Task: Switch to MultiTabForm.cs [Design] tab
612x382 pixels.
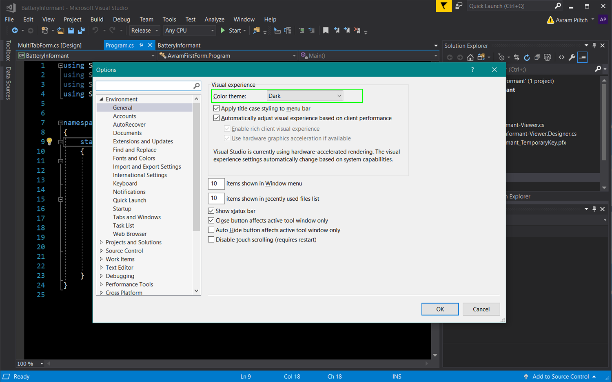Action: [x=50, y=45]
